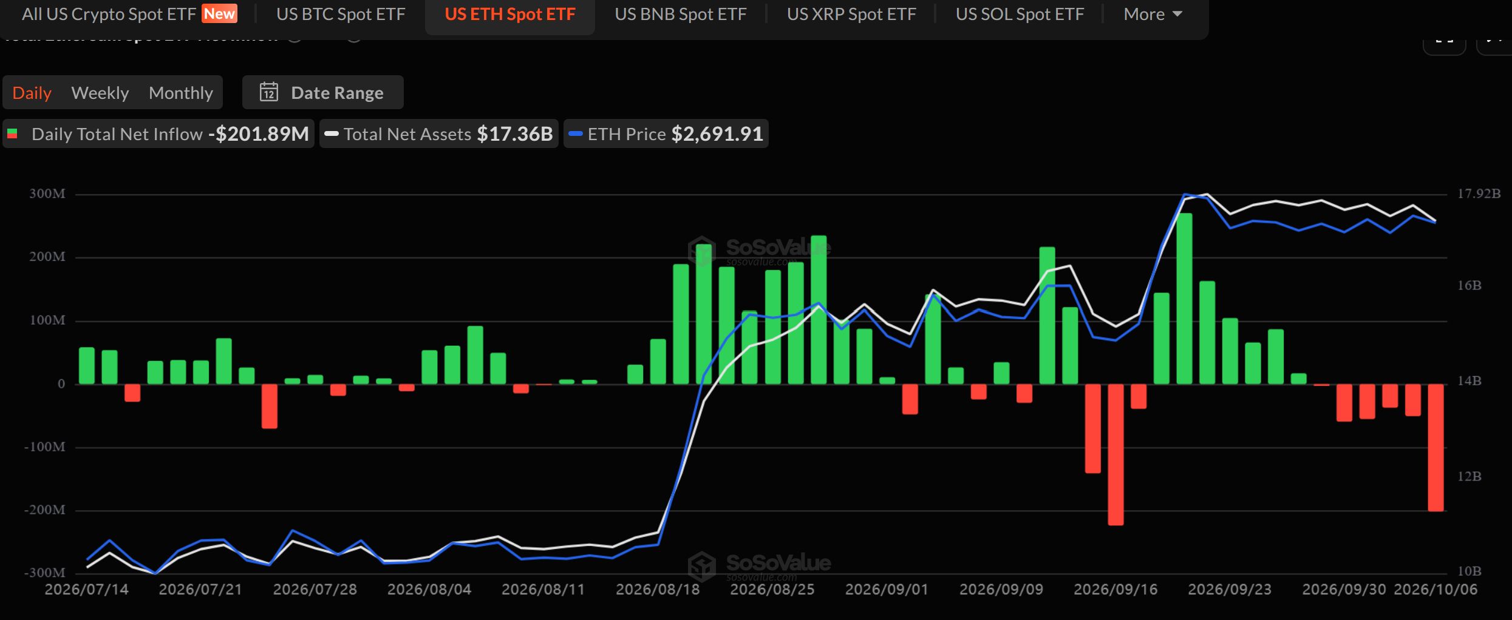Click the -300M left axis label

tap(45, 573)
